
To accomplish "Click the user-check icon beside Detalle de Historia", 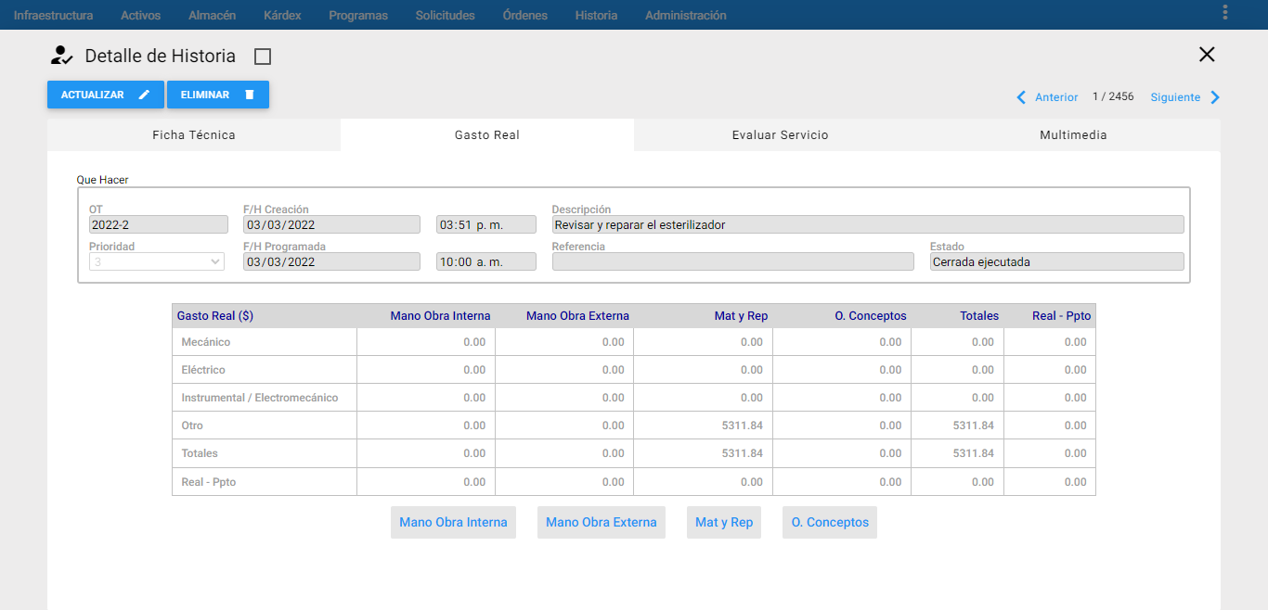I will 62,56.
